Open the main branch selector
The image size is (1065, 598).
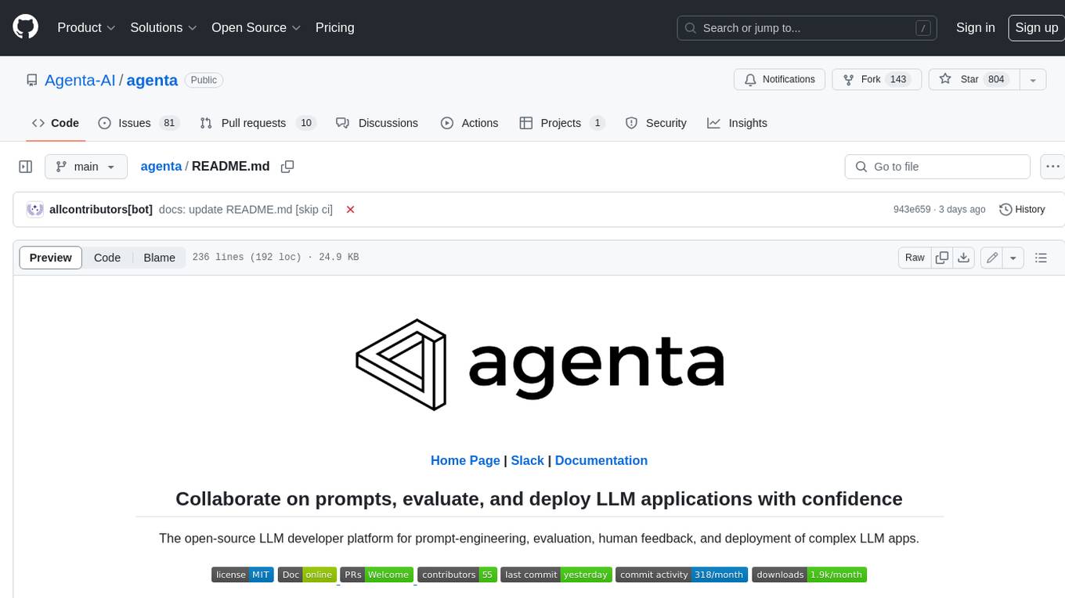pos(86,167)
